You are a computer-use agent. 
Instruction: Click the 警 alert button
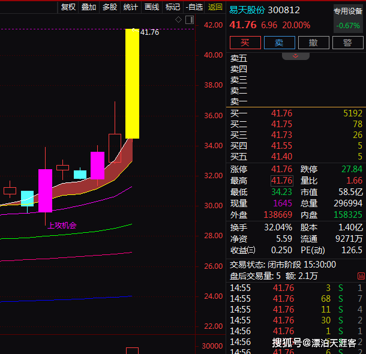[347, 43]
